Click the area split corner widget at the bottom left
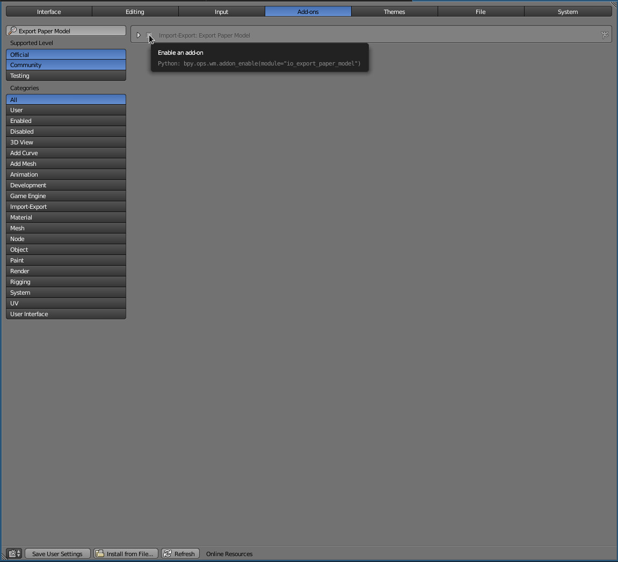618x562 pixels. pyautogui.click(x=4, y=558)
